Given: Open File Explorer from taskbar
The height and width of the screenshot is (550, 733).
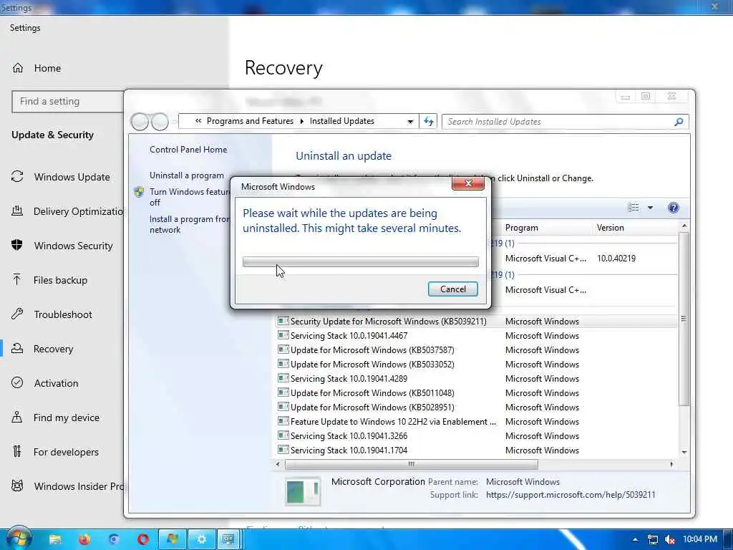Looking at the screenshot, I should click(55, 539).
